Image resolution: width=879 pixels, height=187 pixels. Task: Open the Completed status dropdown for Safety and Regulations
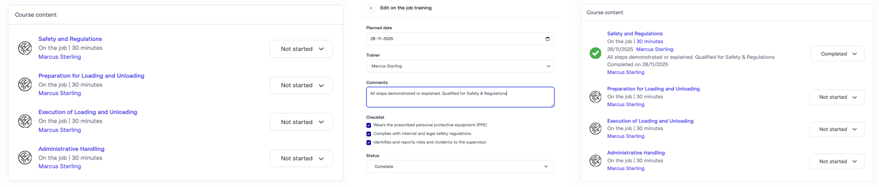(837, 54)
